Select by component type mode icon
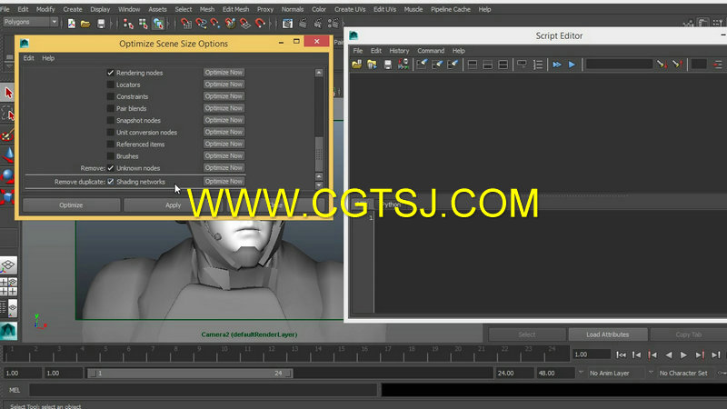The image size is (727, 409). coord(157,24)
